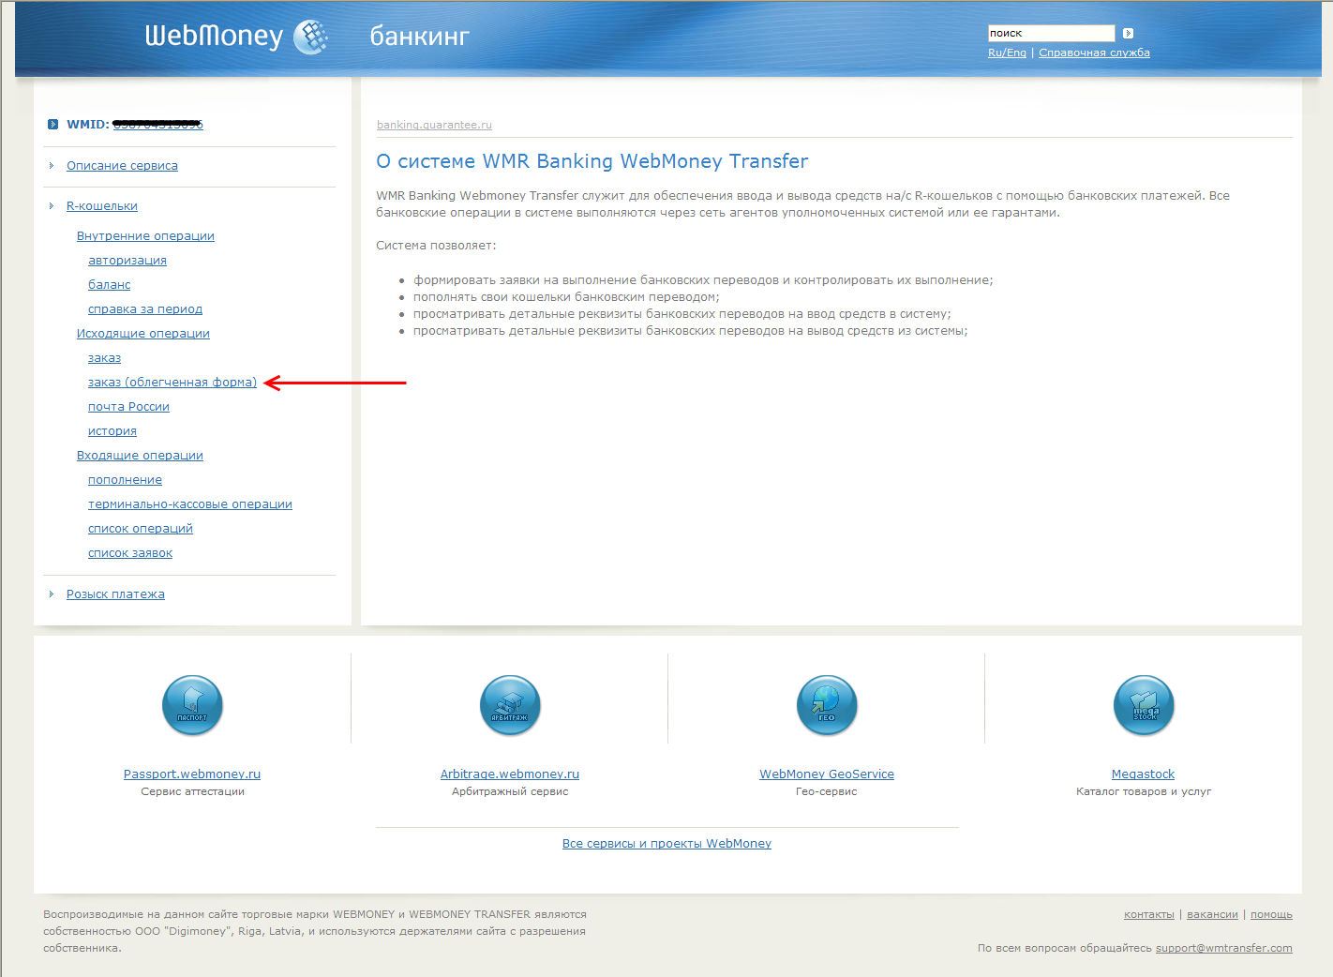Open WebMoney GeoService link

827,774
